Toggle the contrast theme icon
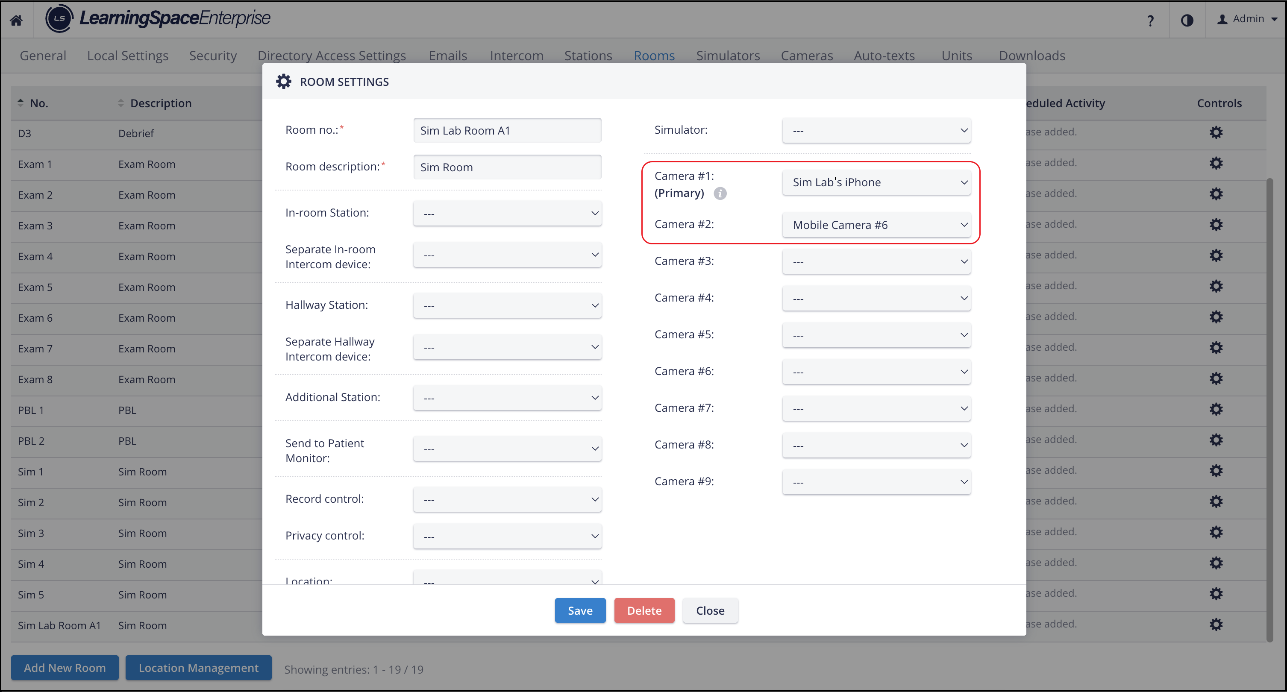This screenshot has width=1287, height=692. (x=1187, y=20)
